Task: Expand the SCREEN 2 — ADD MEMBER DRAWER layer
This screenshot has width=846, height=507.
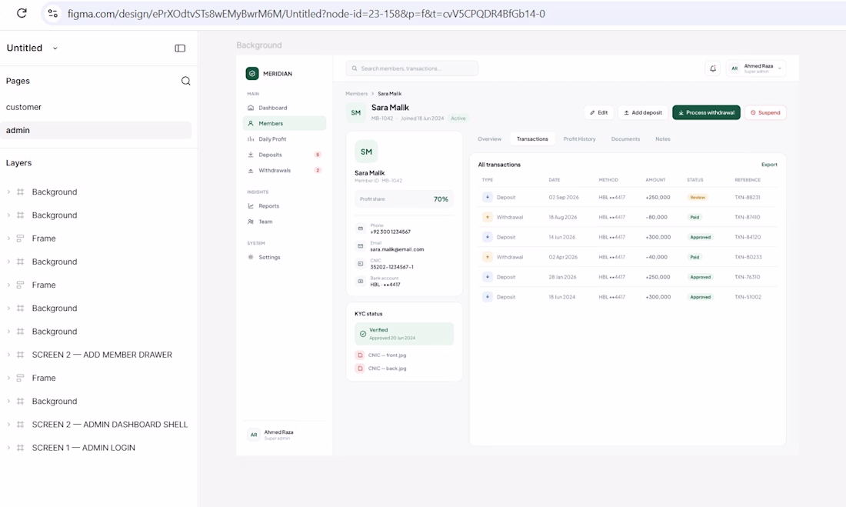Action: click(x=8, y=355)
